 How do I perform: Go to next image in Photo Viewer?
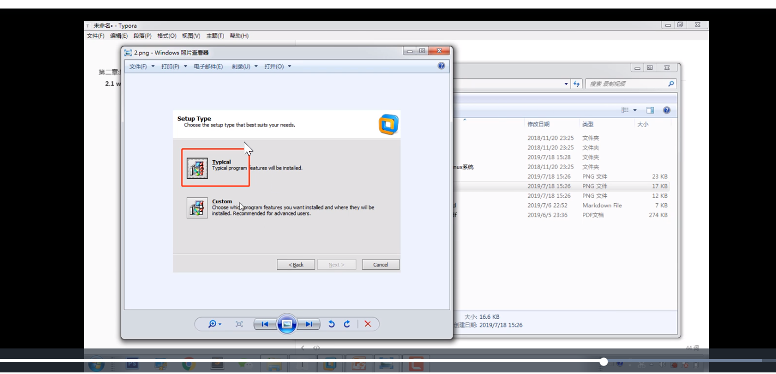(309, 324)
